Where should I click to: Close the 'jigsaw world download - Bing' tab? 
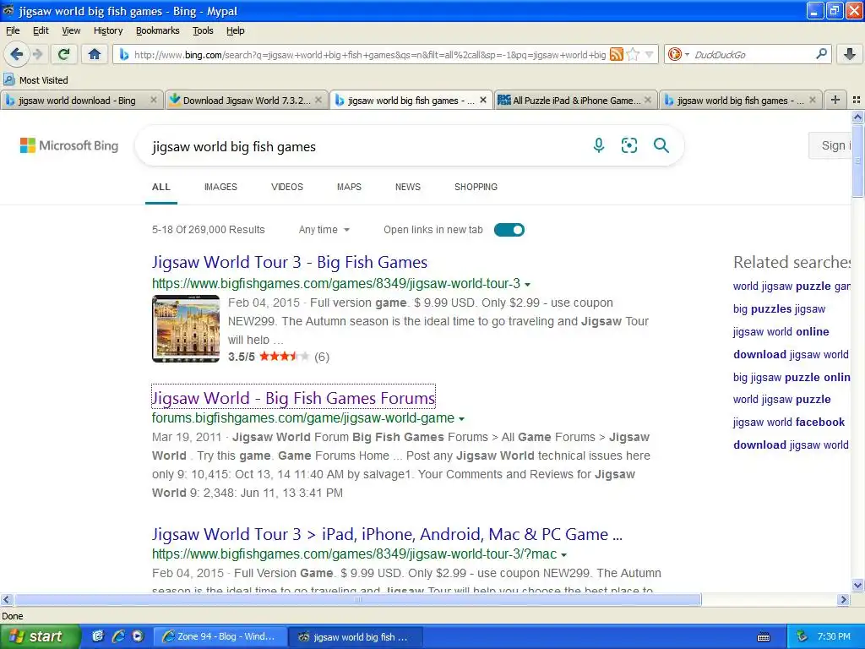pos(154,100)
